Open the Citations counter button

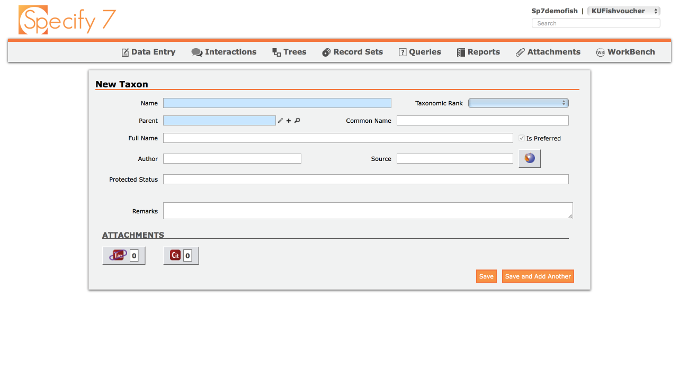pyautogui.click(x=181, y=255)
